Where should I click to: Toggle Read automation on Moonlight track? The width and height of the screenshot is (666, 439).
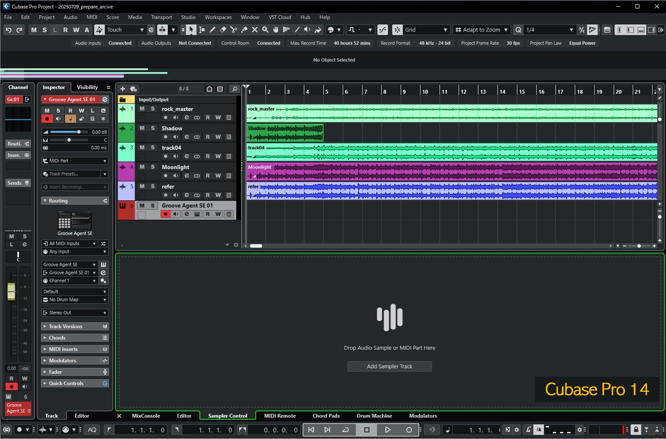click(208, 175)
